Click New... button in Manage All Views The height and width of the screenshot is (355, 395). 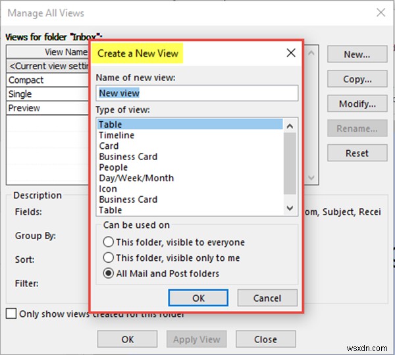click(357, 54)
